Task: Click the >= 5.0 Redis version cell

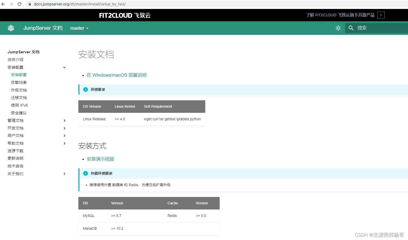Action: pyautogui.click(x=201, y=216)
